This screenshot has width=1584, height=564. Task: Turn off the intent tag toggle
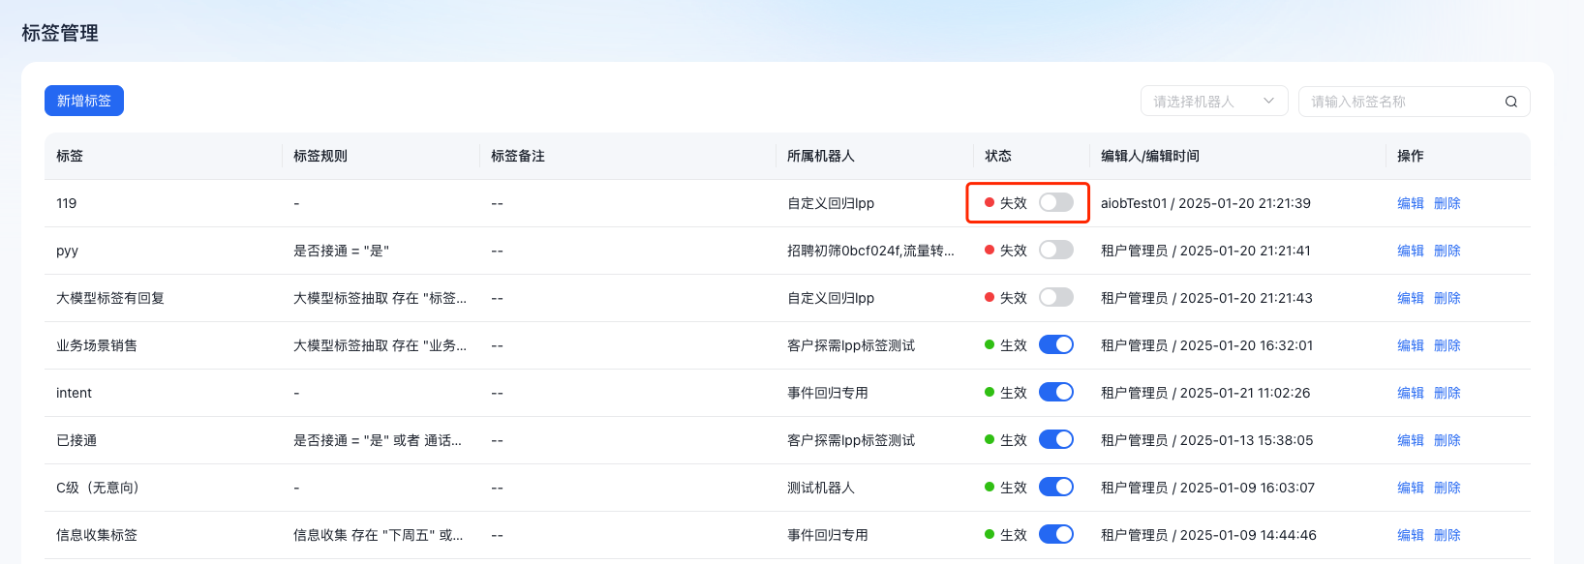(1055, 393)
